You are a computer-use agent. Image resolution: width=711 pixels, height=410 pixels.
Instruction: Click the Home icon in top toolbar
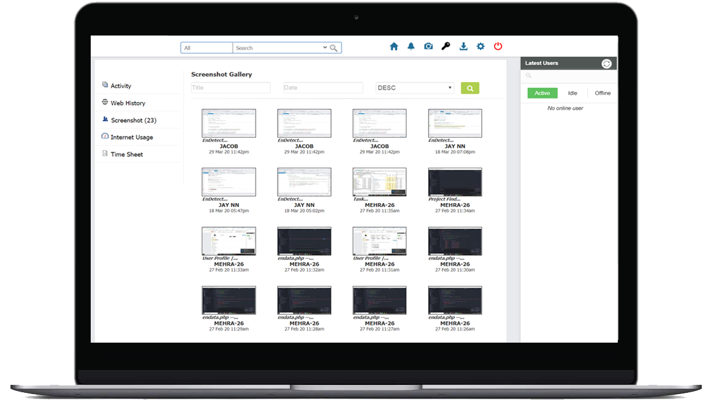394,47
